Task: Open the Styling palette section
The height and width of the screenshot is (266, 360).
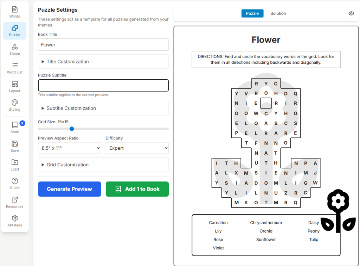Action: [x=15, y=105]
